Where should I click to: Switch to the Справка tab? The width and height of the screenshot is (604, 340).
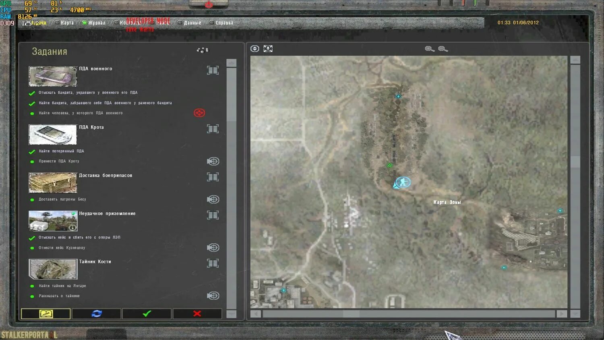221,23
